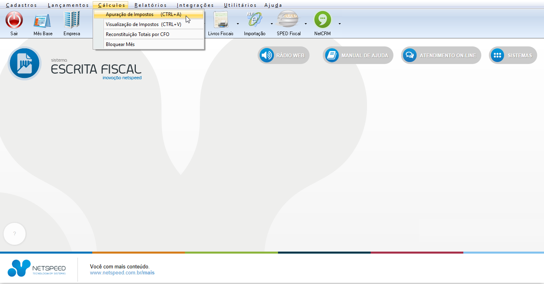The height and width of the screenshot is (284, 544).
Task: Launch the Importação NF-e icon
Action: (254, 20)
